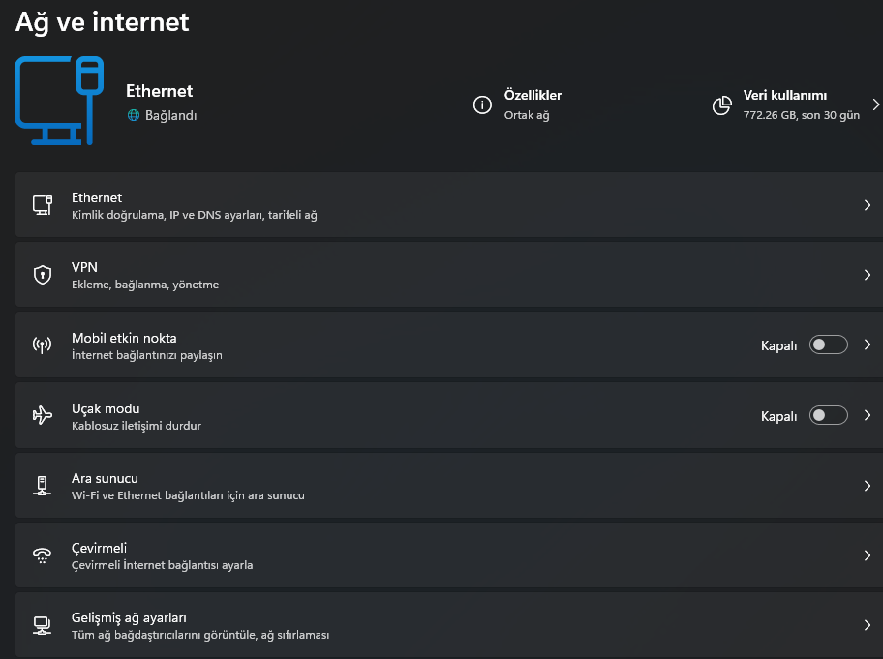The width and height of the screenshot is (883, 659).
Task: Click the Uçak modu airplane icon
Action: point(42,416)
